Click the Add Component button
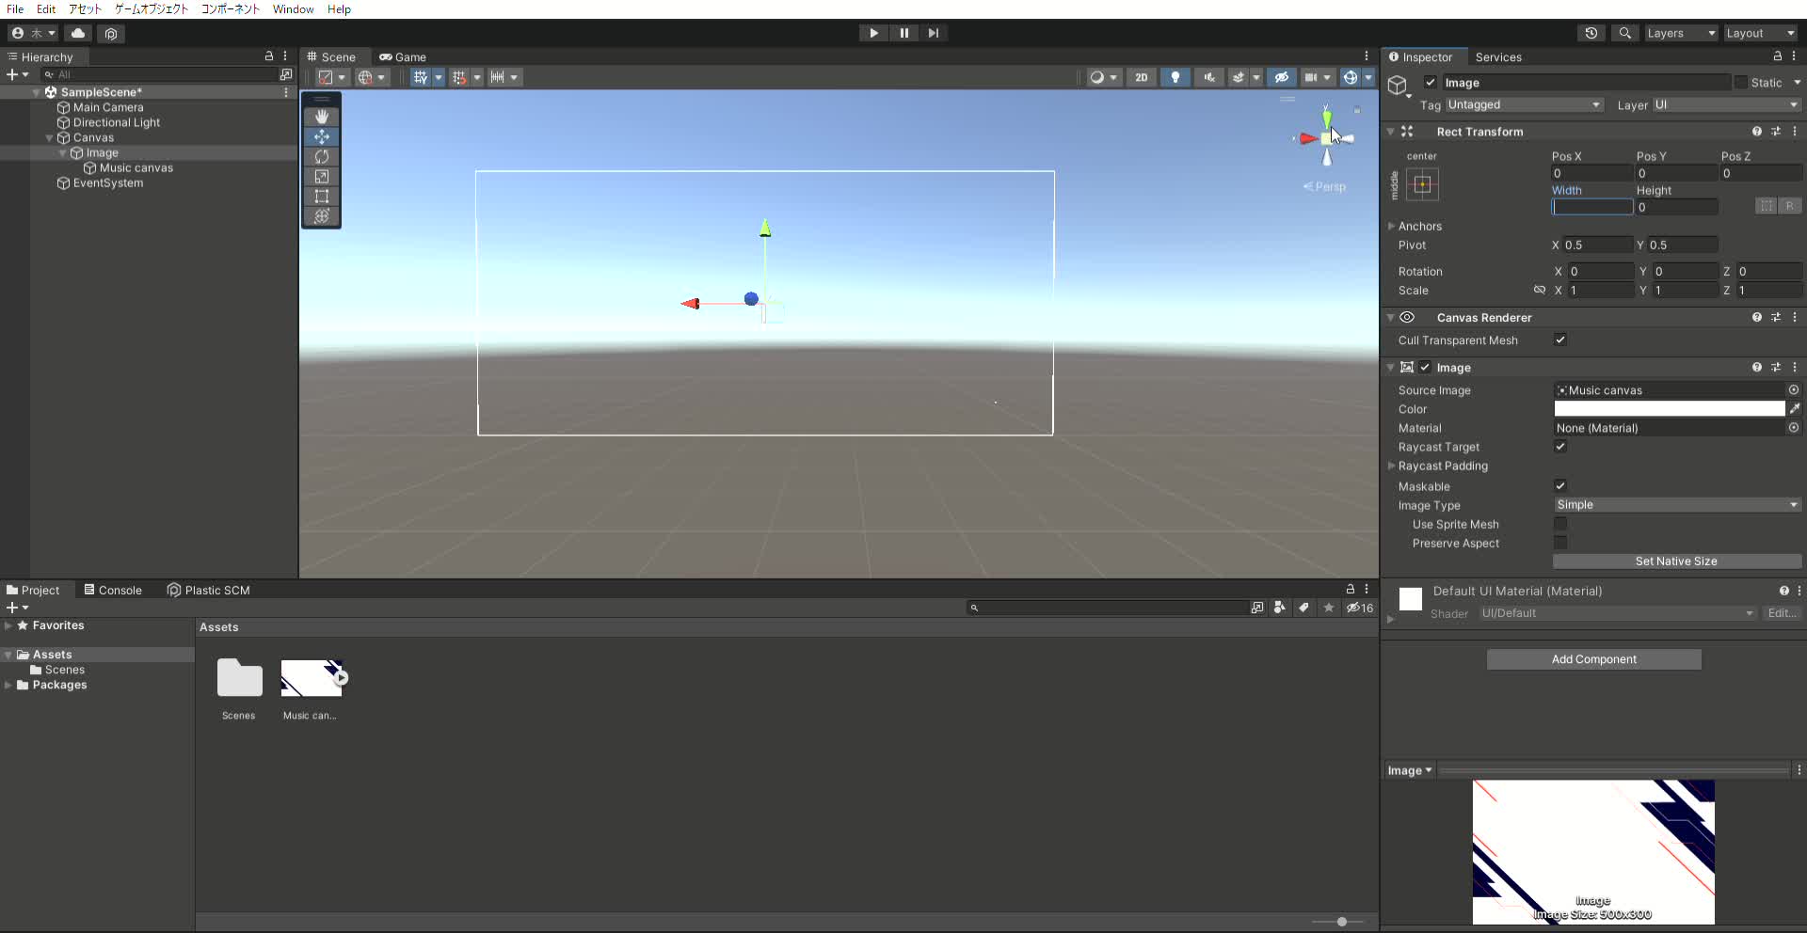This screenshot has height=933, width=1807. pos(1593,659)
